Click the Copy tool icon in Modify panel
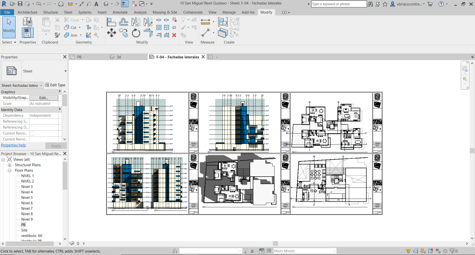 pos(124,33)
